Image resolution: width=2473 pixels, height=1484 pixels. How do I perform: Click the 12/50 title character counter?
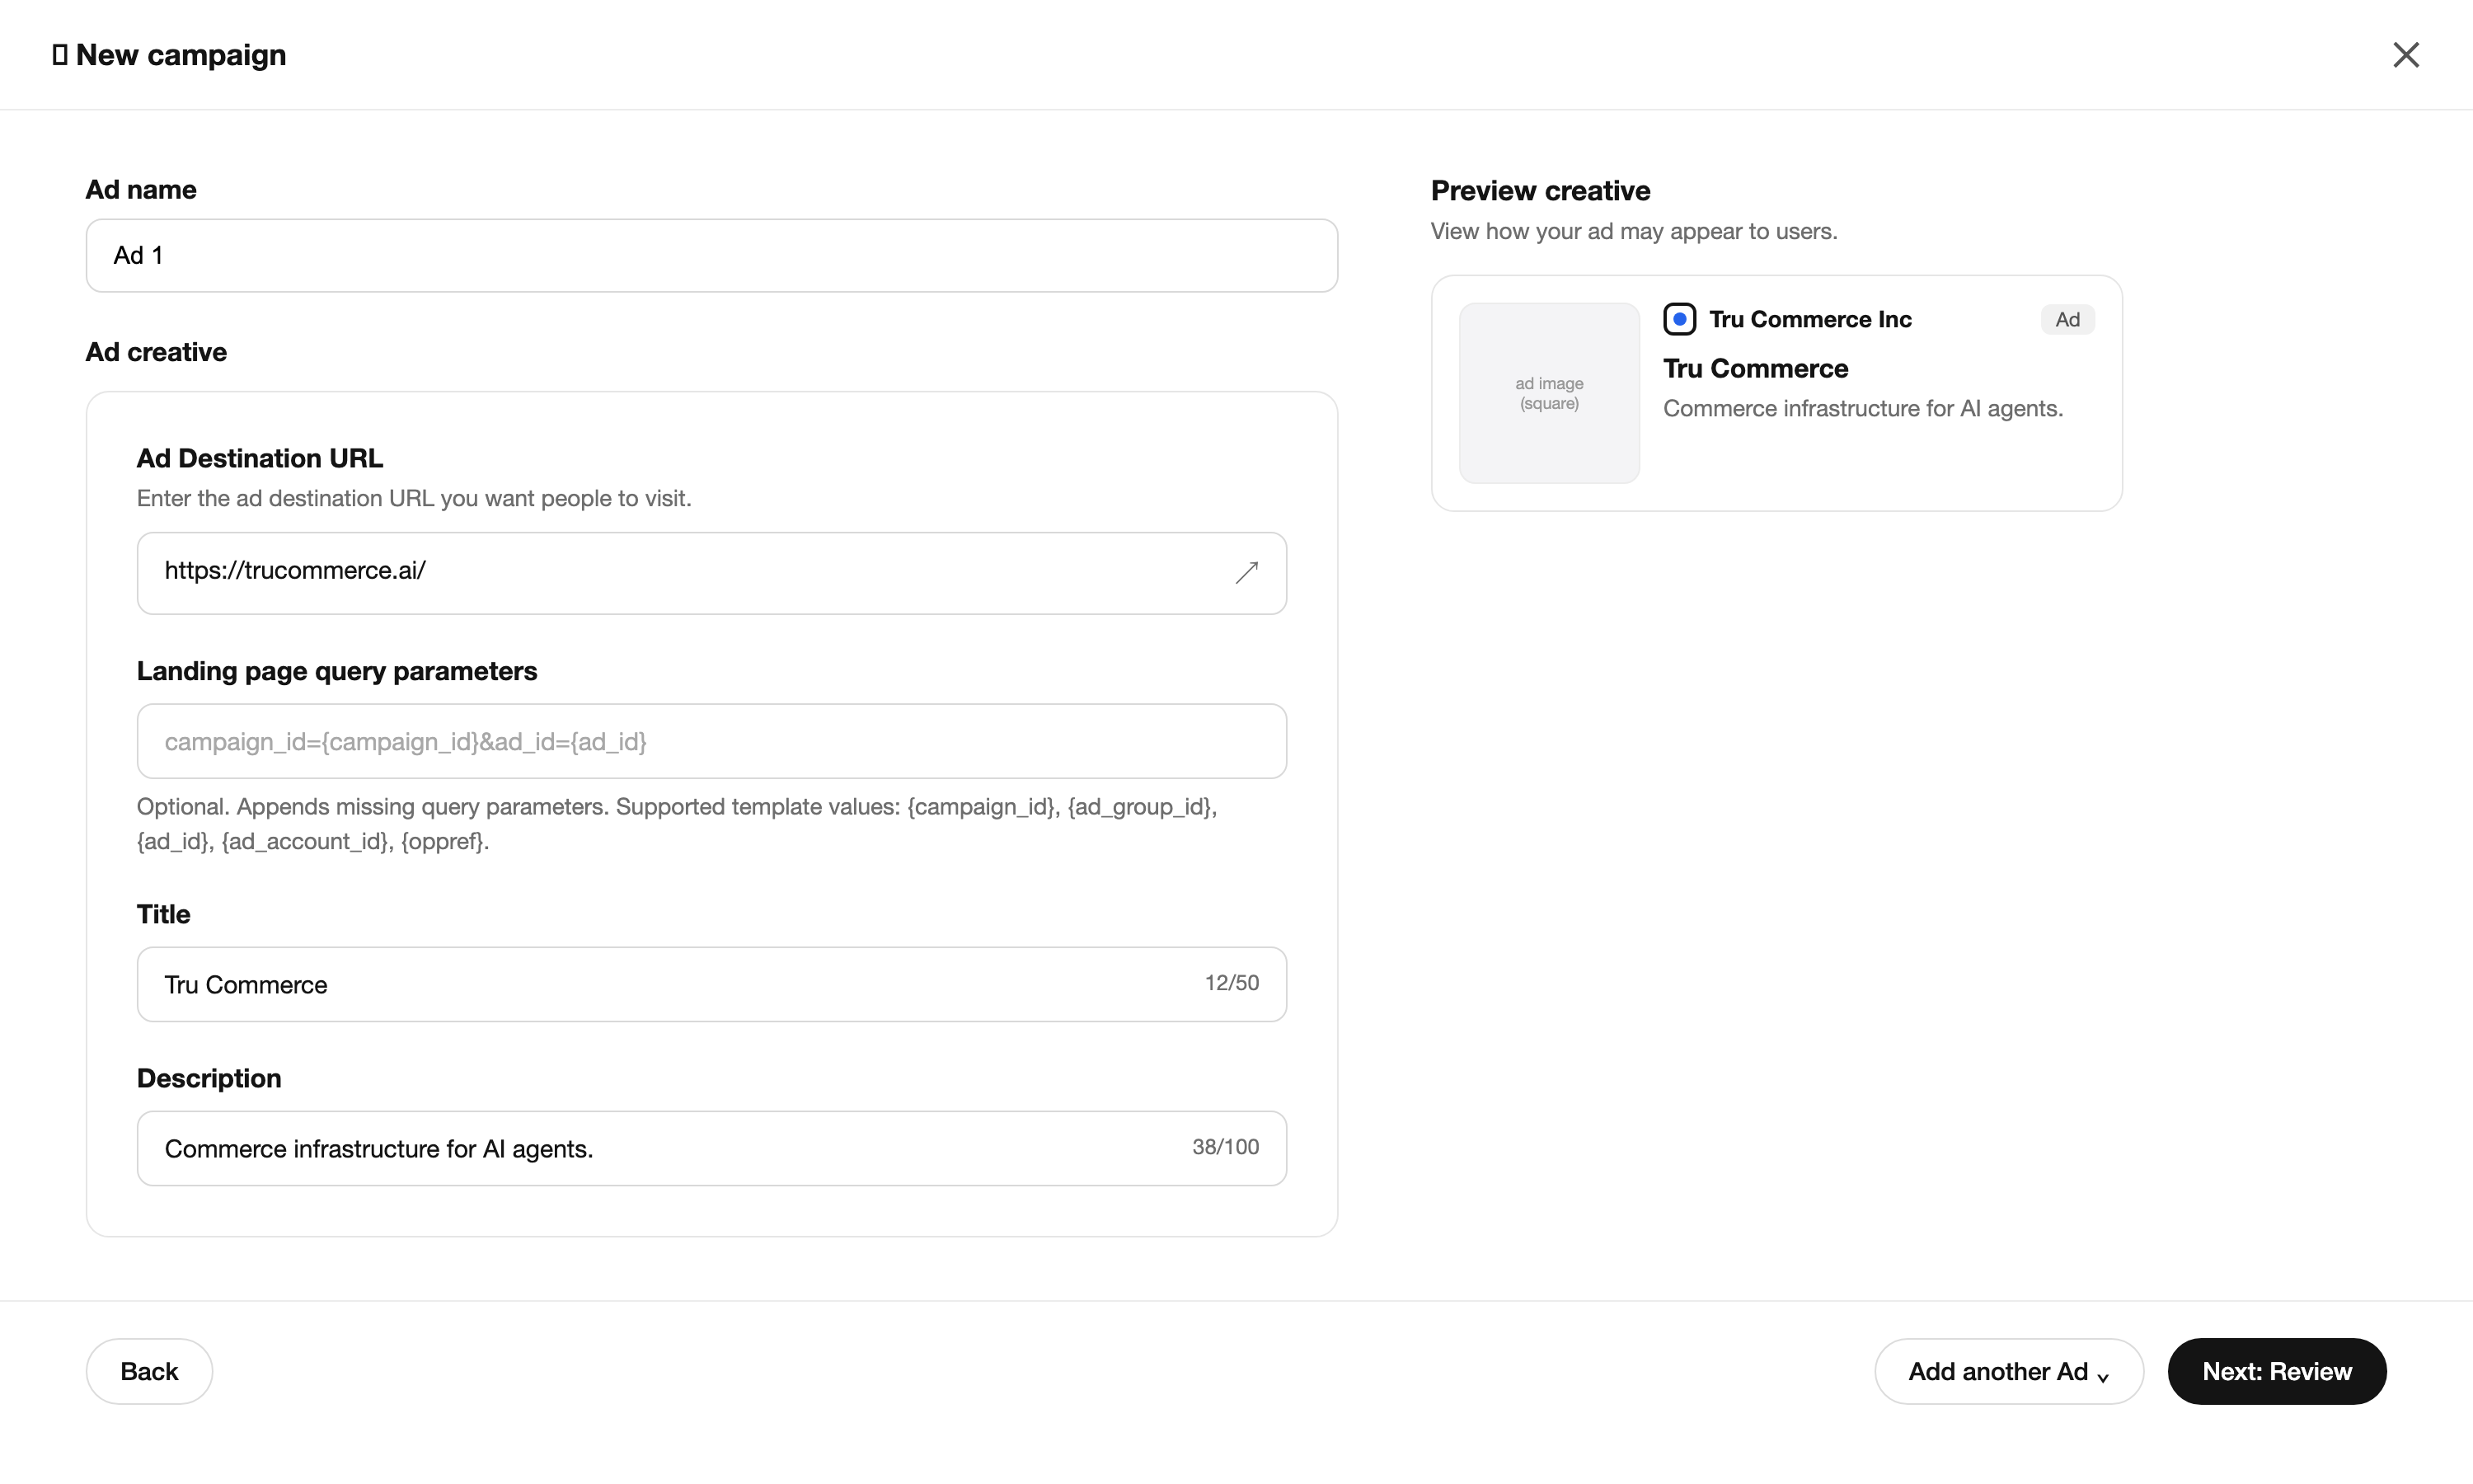click(x=1231, y=983)
